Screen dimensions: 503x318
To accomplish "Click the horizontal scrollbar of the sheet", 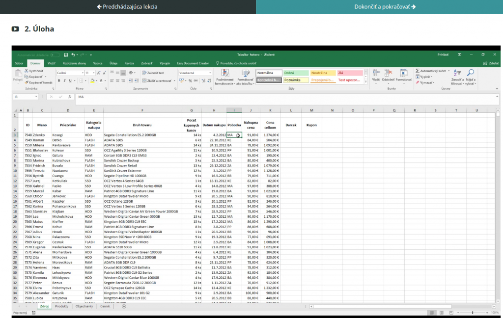I will (x=382, y=306).
